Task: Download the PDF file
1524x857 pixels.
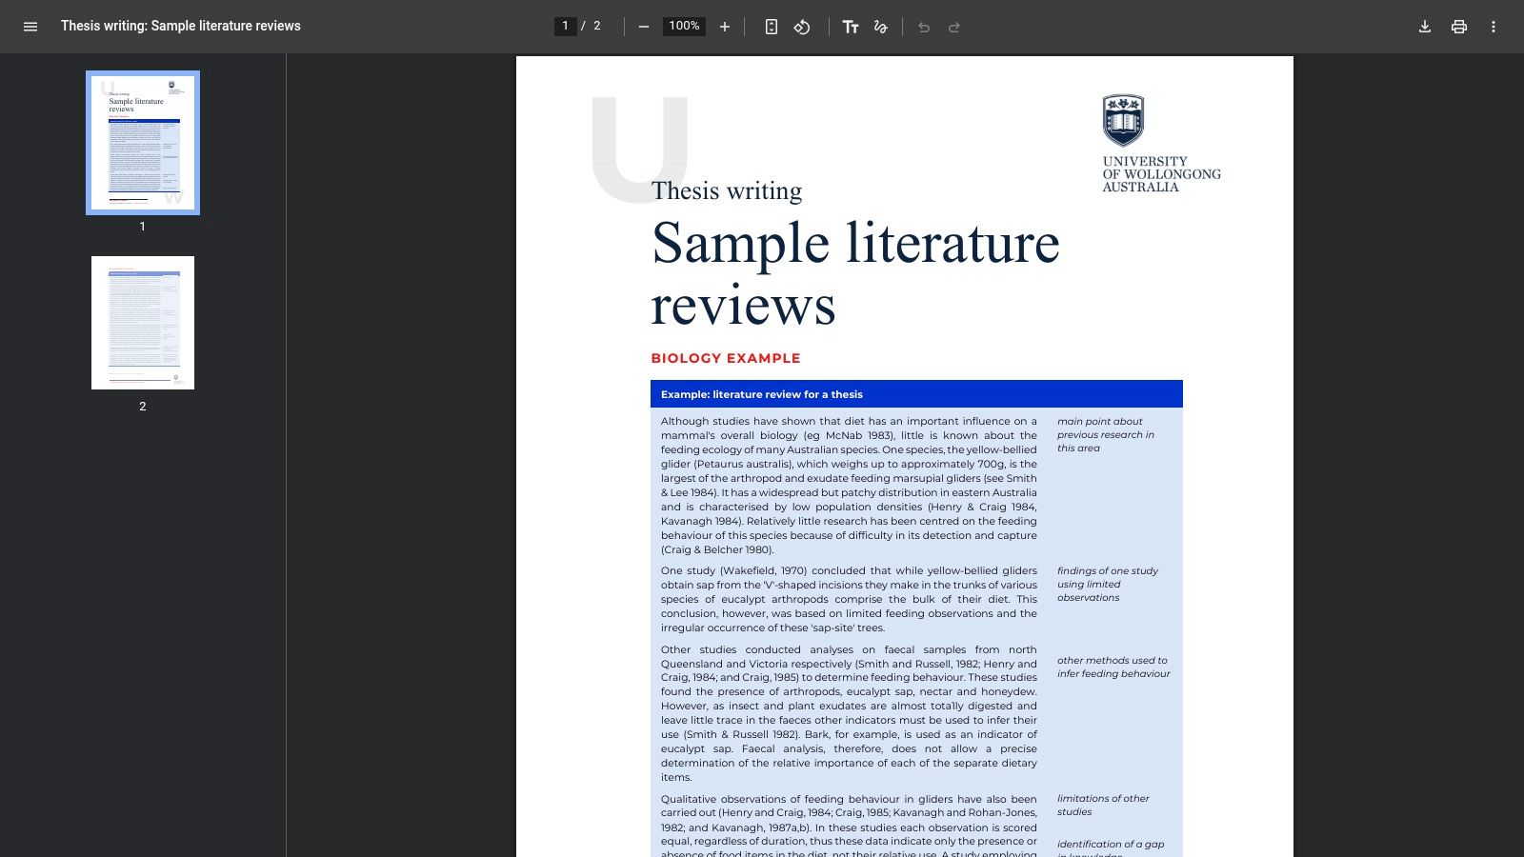Action: tap(1425, 27)
